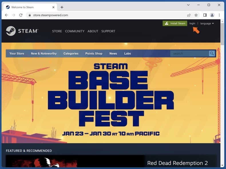Click the padlock site info icon
The width and height of the screenshot is (226, 169).
[30, 15]
